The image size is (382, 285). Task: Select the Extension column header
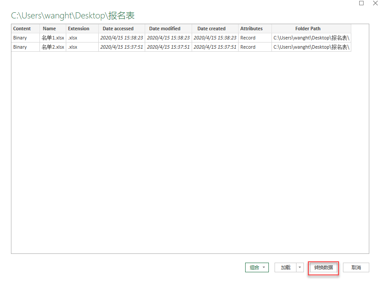pyautogui.click(x=82, y=28)
